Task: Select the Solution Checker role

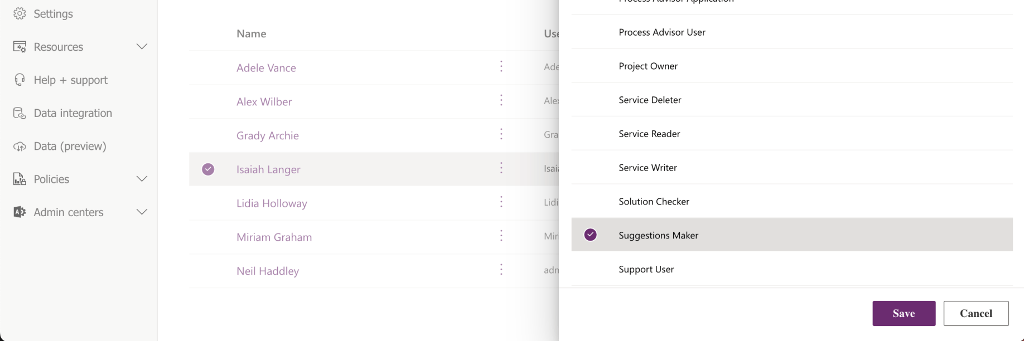Action: click(654, 202)
